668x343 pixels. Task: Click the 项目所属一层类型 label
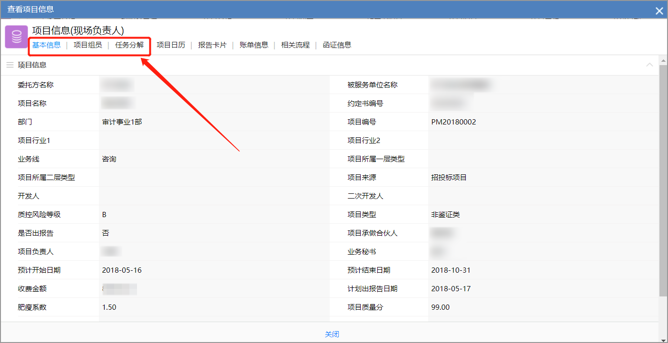(376, 159)
